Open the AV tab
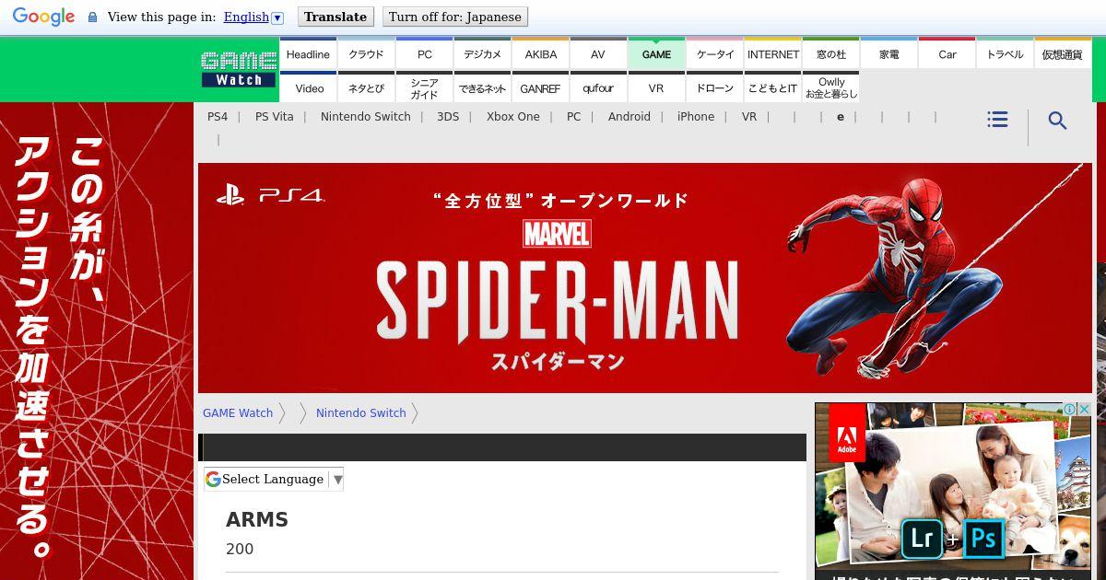 [x=598, y=54]
